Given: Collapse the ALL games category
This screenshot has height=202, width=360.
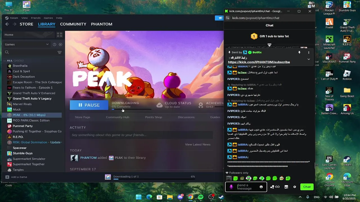Looking at the screenshot, I should tap(5, 61).
